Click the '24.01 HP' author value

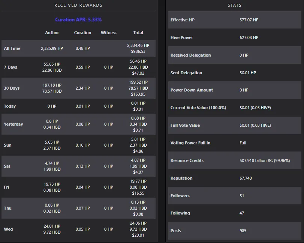(x=52, y=226)
